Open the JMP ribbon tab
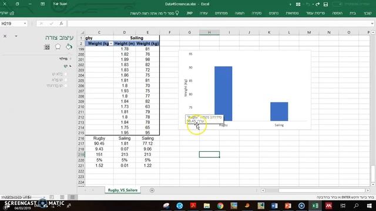The image size is (376, 211). coord(189,13)
